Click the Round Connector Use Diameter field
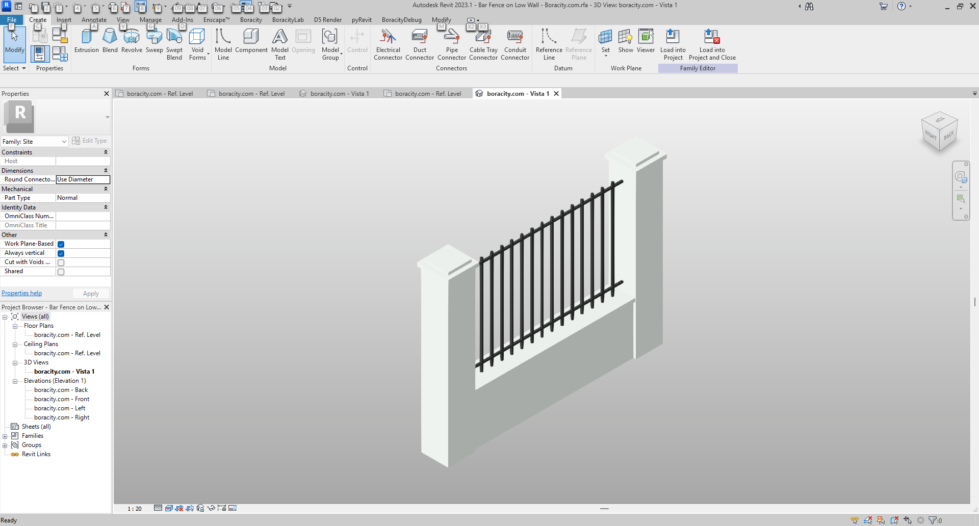 click(83, 179)
